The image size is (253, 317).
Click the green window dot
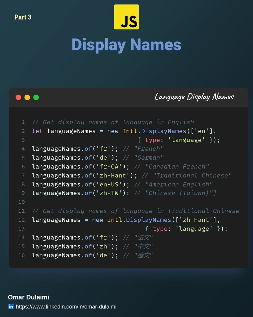pos(36,97)
